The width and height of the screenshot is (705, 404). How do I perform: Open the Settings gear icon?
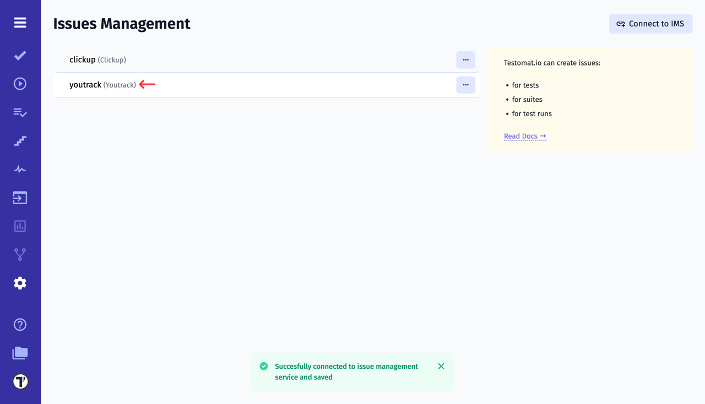tap(20, 282)
